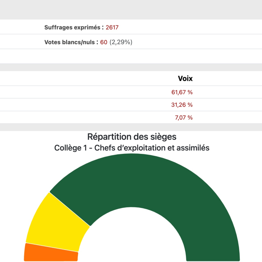Image resolution: width=262 pixels, height=262 pixels.
Task: Click the Répartition des sièges chart title
Action: 132,137
